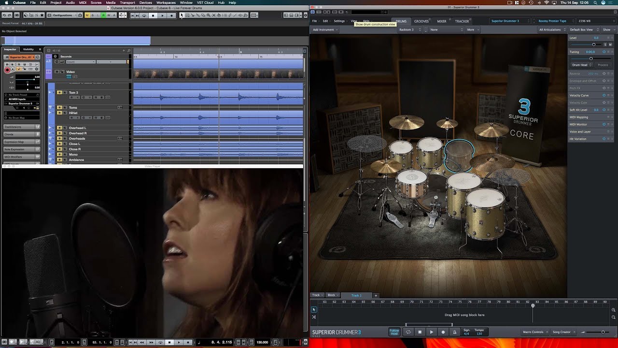Expand the Song Creator panel
The height and width of the screenshot is (348, 618).
coord(564,332)
